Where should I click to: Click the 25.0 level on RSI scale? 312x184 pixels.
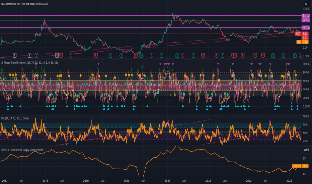tap(306, 141)
